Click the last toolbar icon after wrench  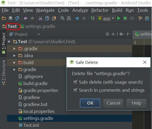(x=147, y=18)
